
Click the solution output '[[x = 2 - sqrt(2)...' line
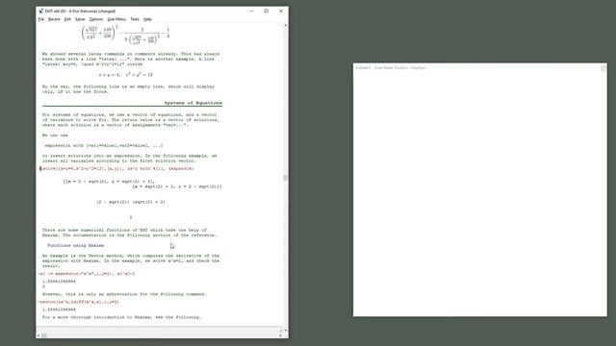click(109, 182)
